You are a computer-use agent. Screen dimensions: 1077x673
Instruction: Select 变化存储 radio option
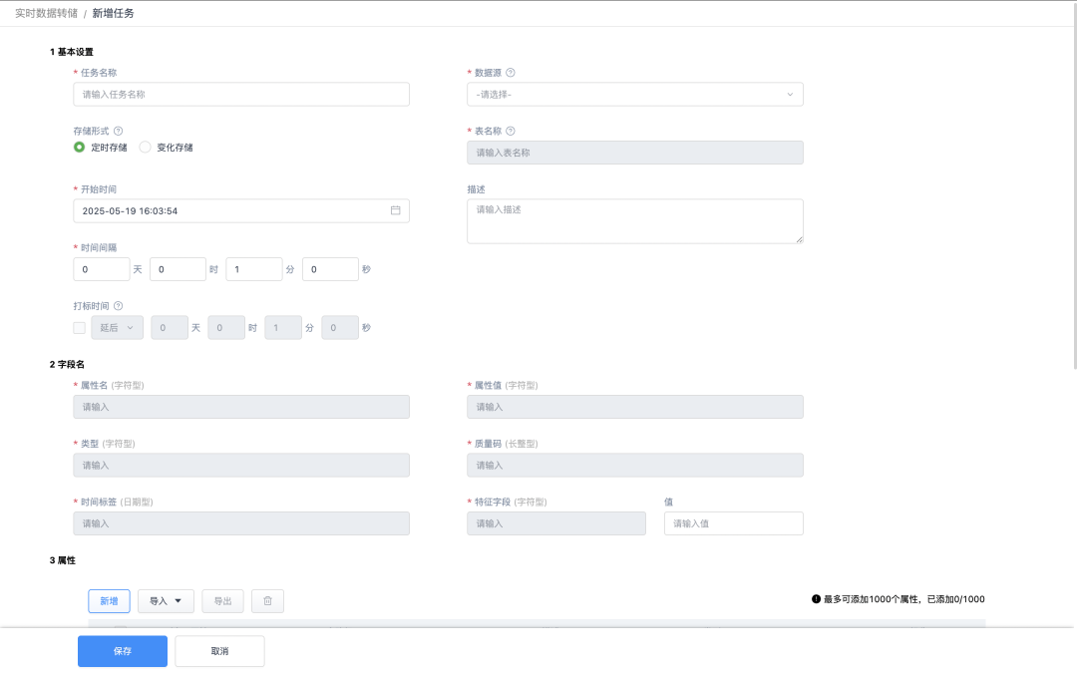point(145,147)
